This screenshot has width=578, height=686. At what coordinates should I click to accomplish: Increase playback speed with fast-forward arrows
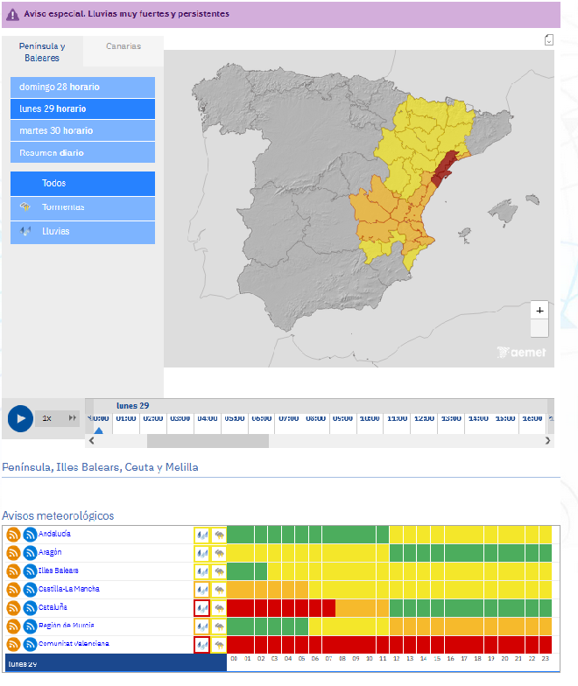73,418
